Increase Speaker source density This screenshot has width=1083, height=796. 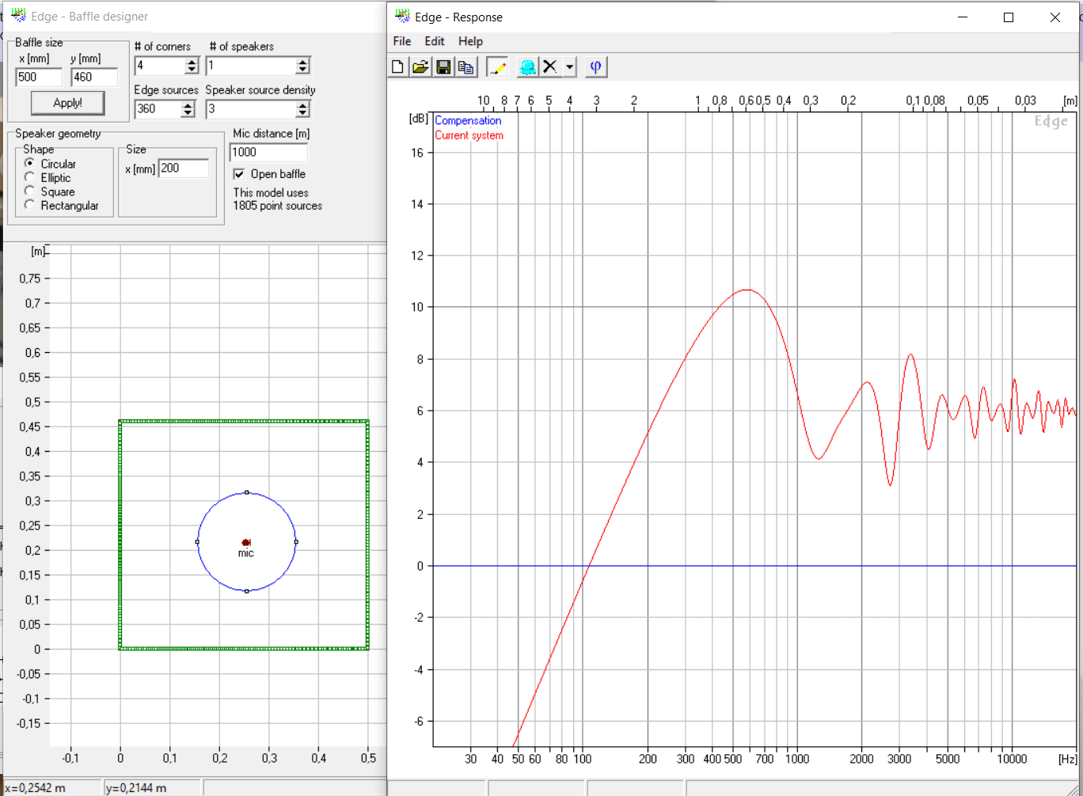pos(302,105)
